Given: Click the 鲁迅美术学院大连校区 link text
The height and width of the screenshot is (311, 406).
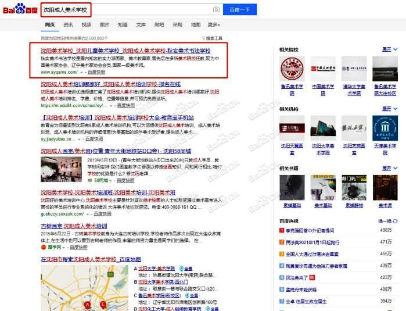Looking at the screenshot, I should point(385,90).
